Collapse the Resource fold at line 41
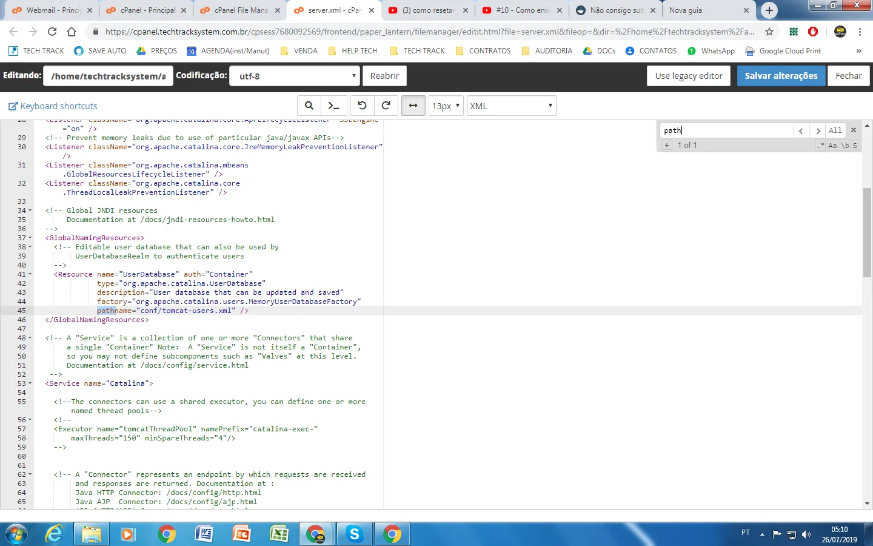Image resolution: width=873 pixels, height=546 pixels. point(30,274)
